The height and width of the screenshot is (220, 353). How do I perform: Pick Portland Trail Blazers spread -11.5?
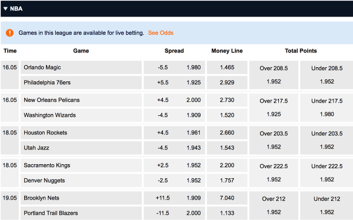tap(174, 213)
